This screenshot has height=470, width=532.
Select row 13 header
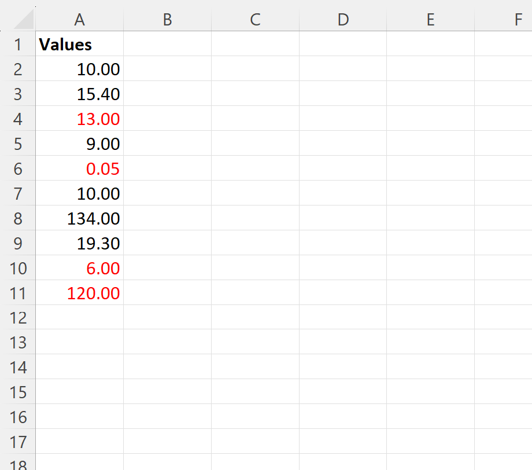pos(18,342)
